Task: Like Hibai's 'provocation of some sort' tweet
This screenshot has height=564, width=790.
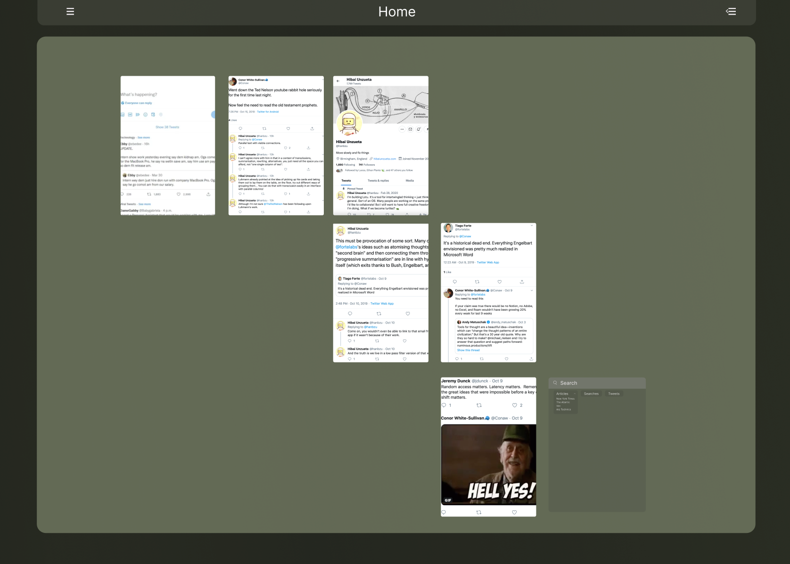Action: (x=408, y=314)
